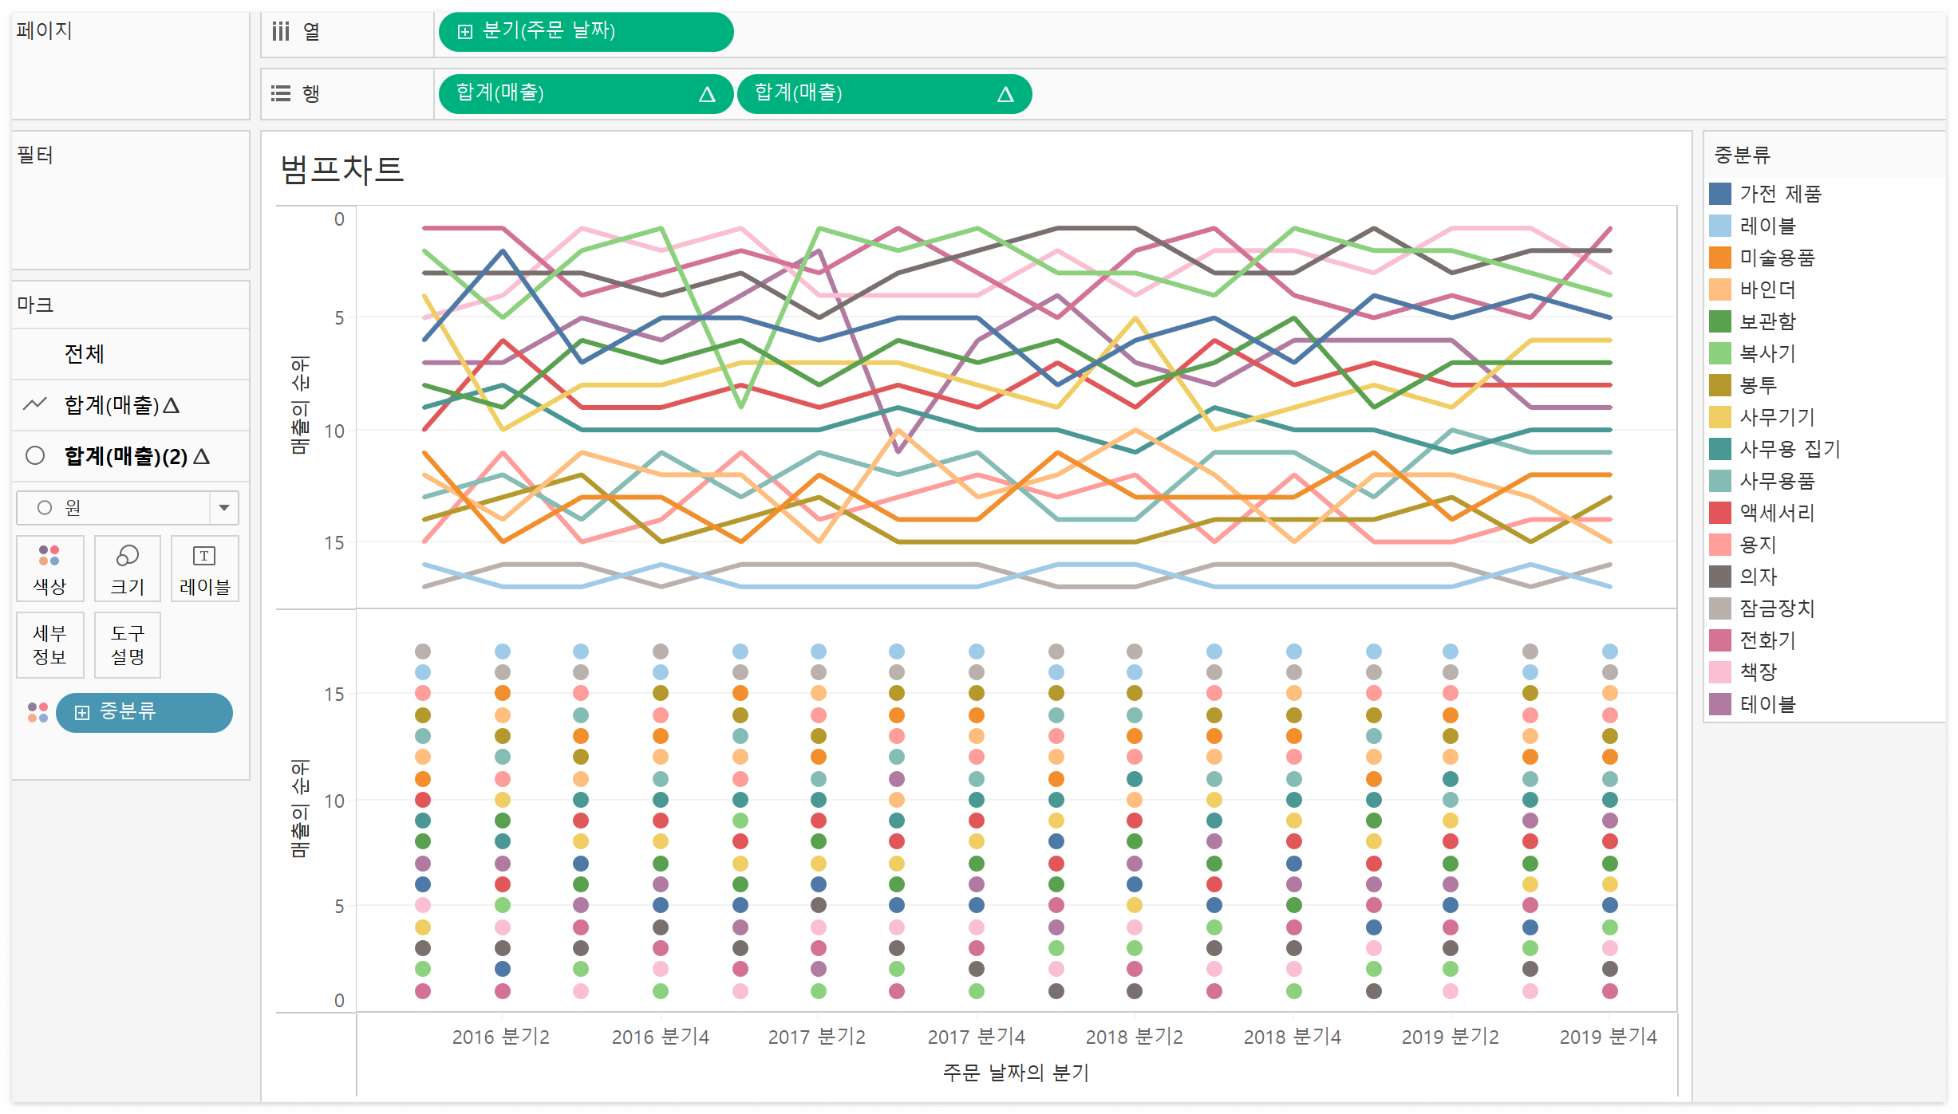Viewport: 1958px width, 1114px height.
Task: Click the 사무용 집기 legend entry
Action: (1789, 449)
